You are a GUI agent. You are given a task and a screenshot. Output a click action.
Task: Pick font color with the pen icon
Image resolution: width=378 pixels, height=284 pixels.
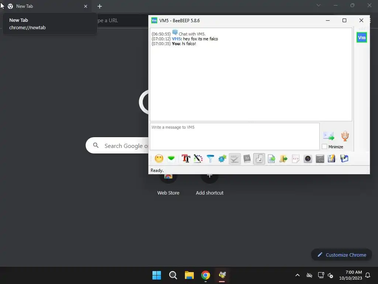click(198, 159)
